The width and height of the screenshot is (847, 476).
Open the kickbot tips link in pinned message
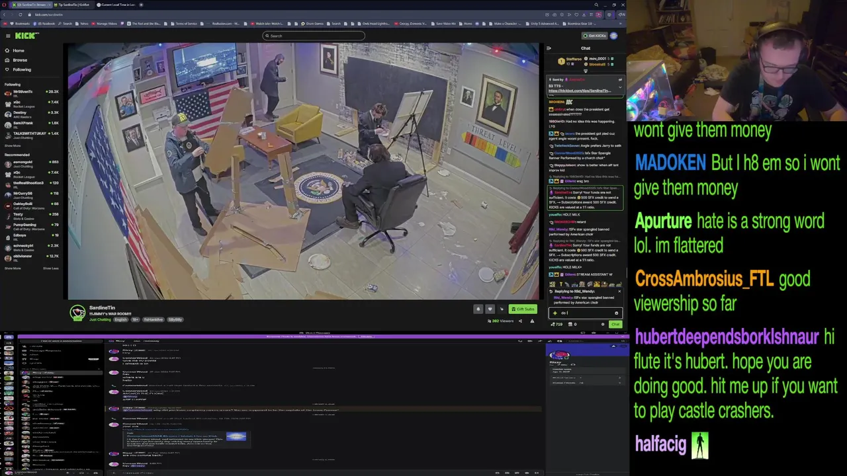click(580, 91)
